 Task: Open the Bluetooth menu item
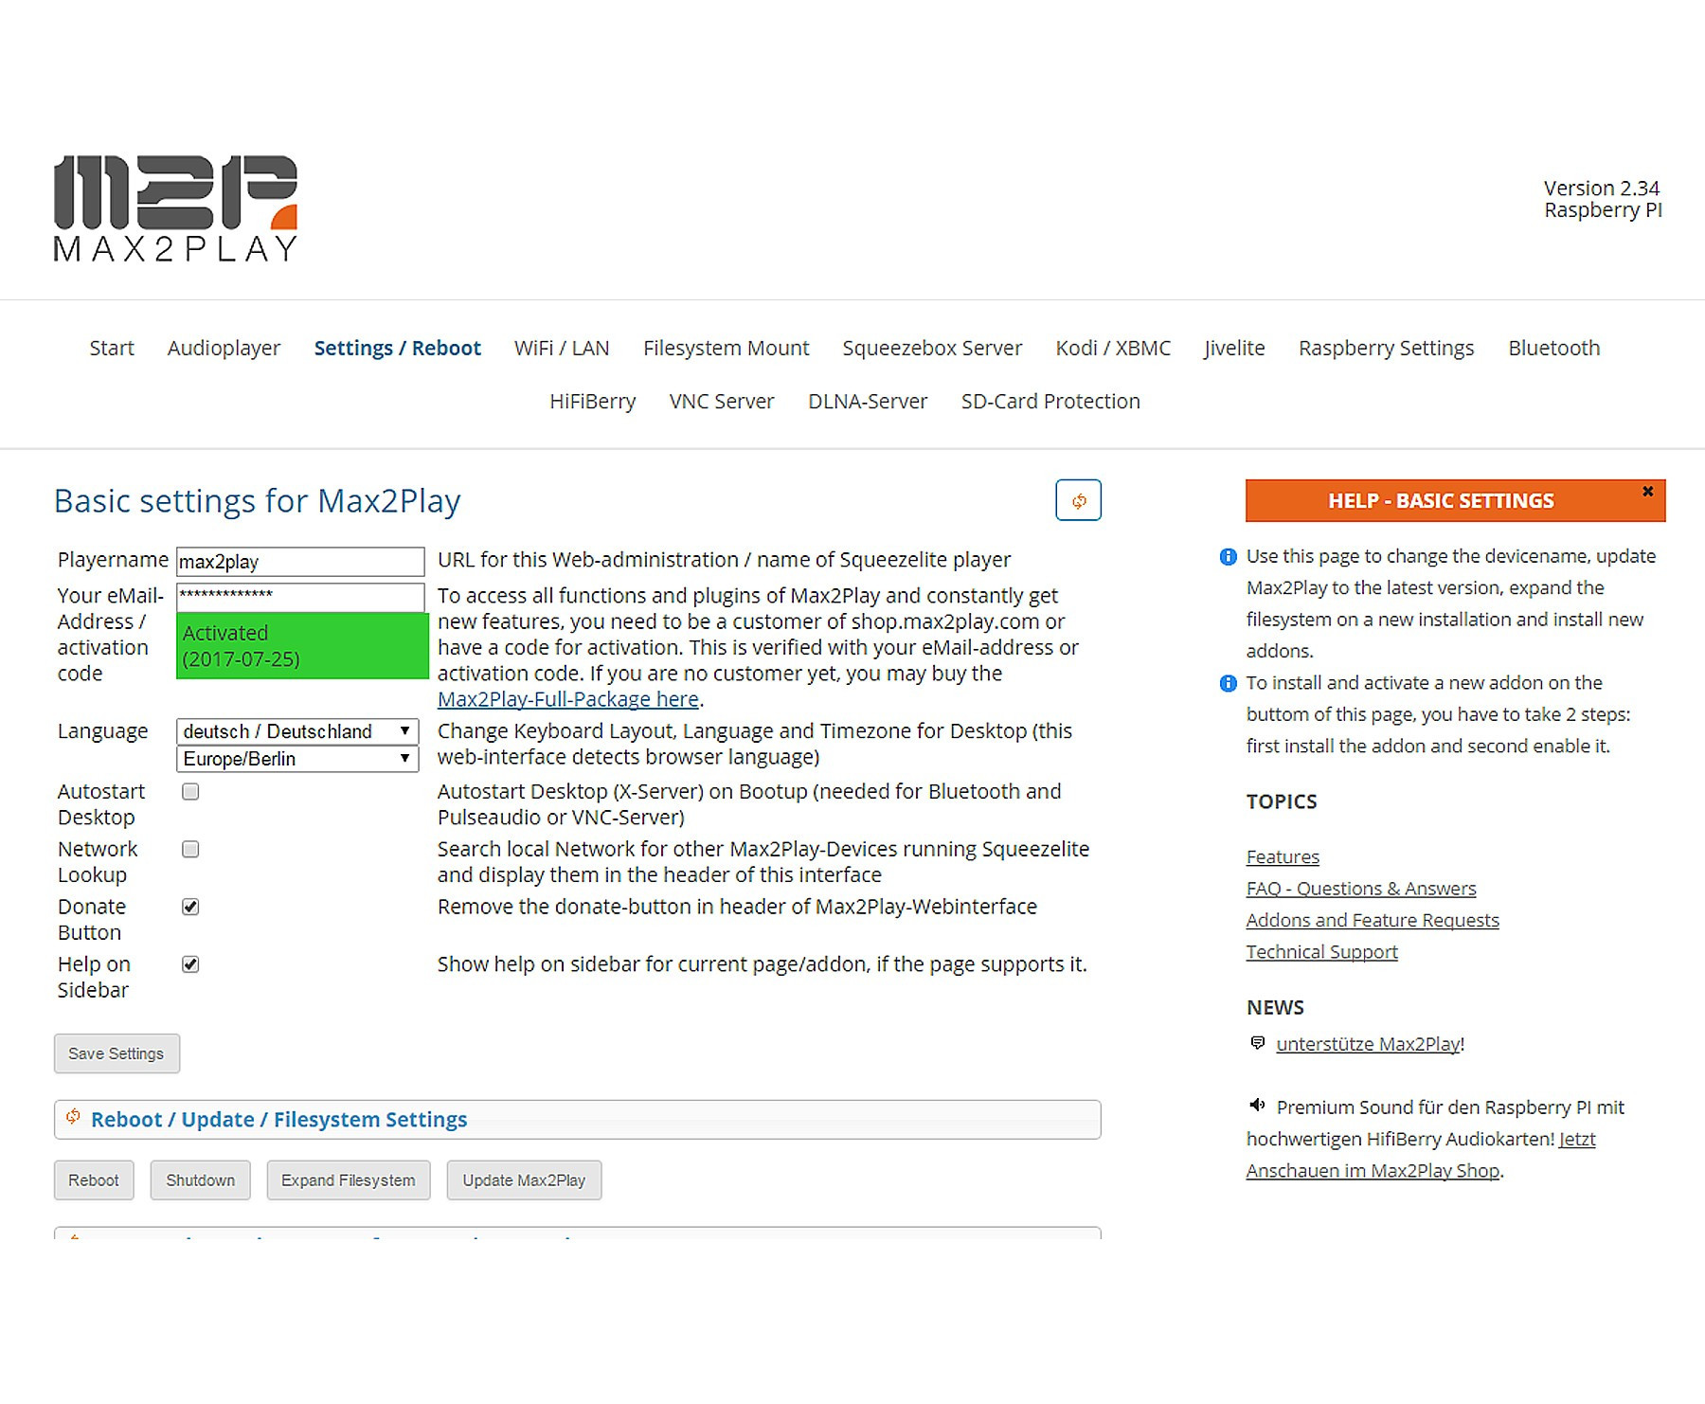[x=1553, y=348]
